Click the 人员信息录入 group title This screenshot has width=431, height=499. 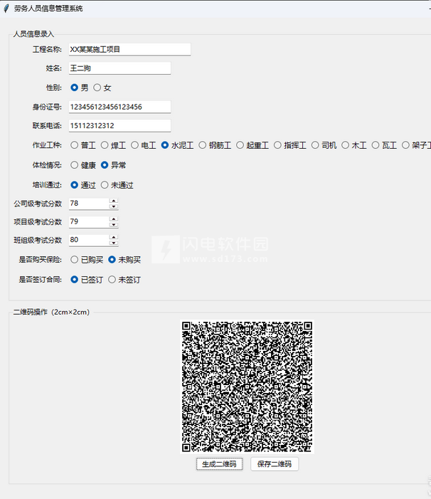pos(33,33)
